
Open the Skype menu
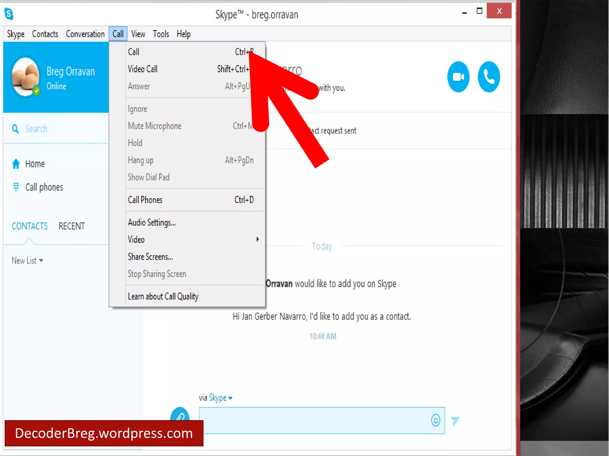pos(16,34)
